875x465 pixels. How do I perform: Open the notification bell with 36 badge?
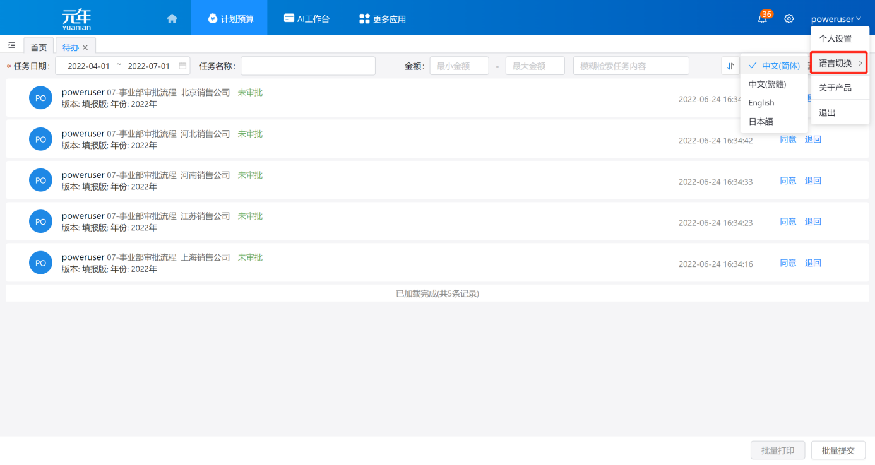click(x=763, y=19)
